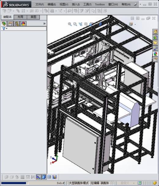Image resolution: width=159 pixels, height=186 pixels.
Task: Click the search icon beside 帮助 menu
Action: click(x=135, y=4)
